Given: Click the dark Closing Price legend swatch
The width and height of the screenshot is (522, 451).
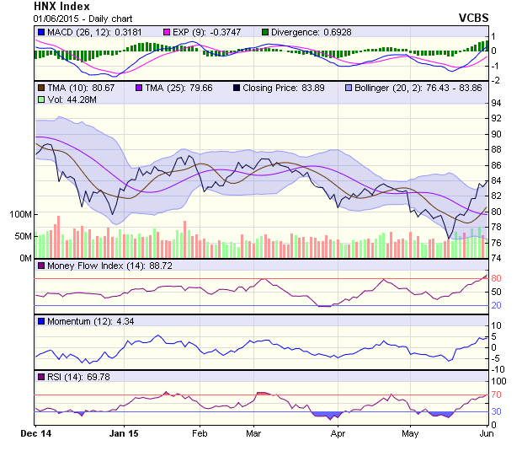Looking at the screenshot, I should click(x=237, y=88).
